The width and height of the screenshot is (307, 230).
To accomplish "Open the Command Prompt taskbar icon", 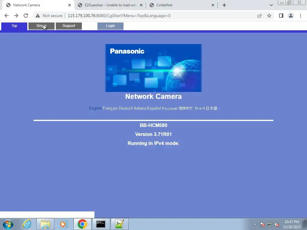I will tap(101, 224).
